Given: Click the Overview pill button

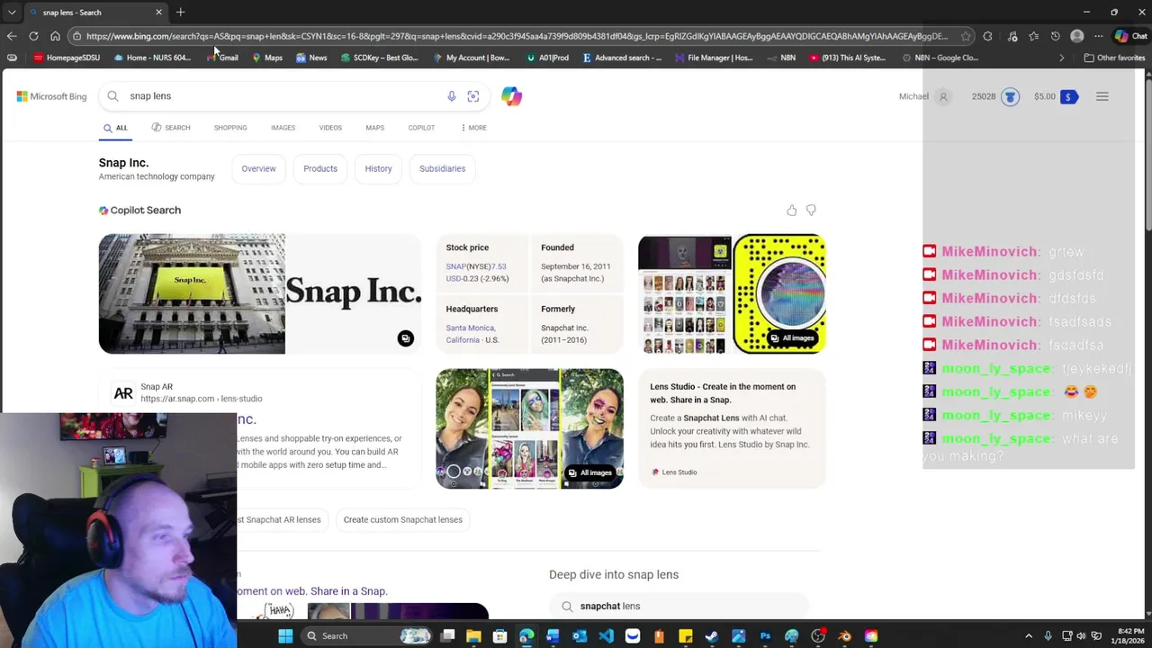Looking at the screenshot, I should coord(258,169).
